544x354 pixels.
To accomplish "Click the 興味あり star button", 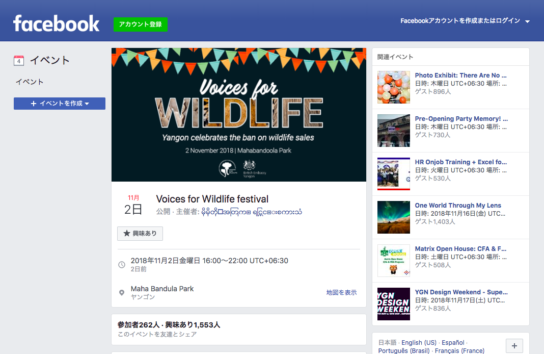I will coord(140,234).
